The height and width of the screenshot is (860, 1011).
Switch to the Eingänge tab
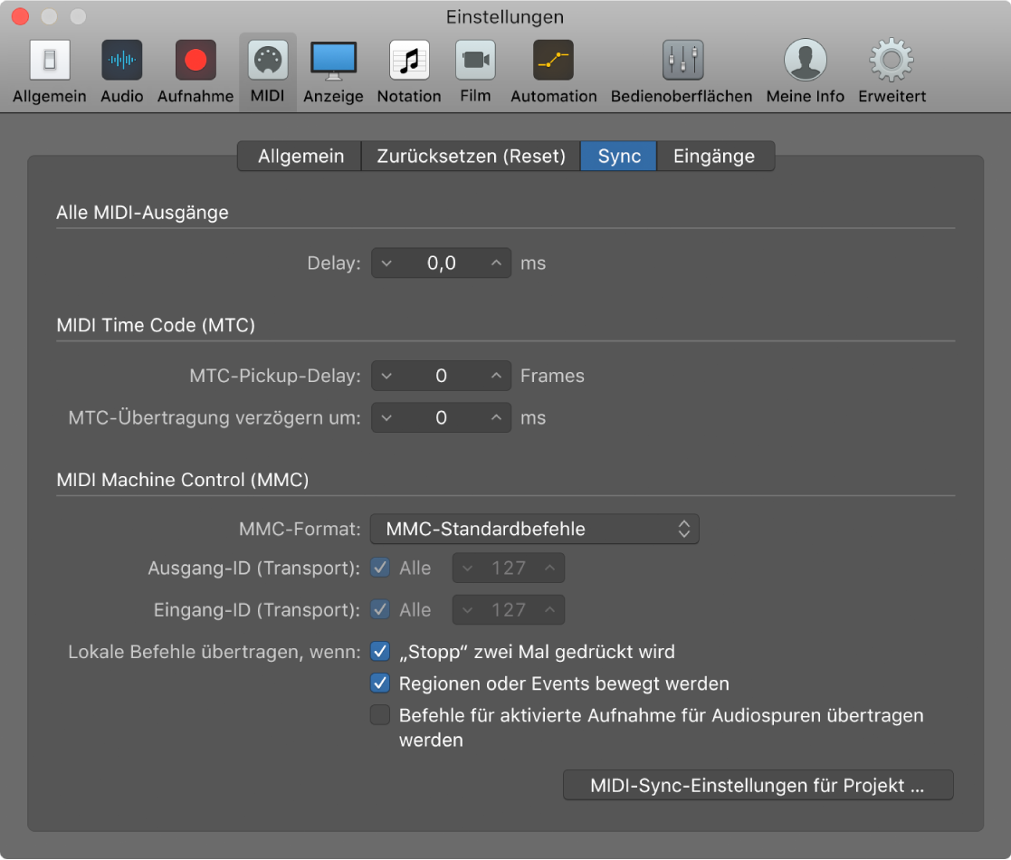point(714,156)
